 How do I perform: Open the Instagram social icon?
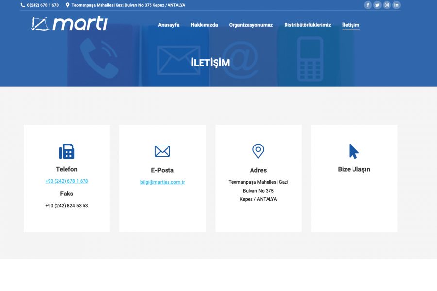(x=387, y=5)
